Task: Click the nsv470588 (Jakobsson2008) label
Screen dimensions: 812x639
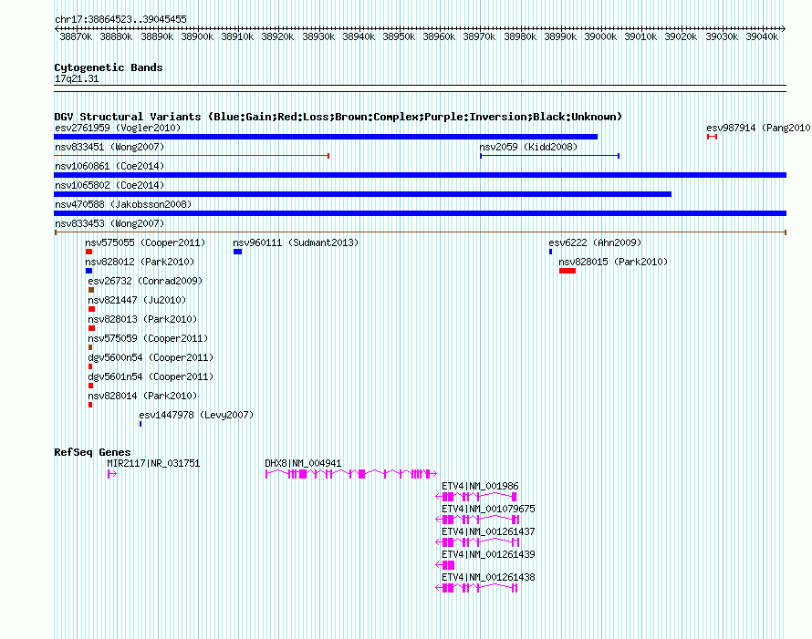Action: click(x=123, y=204)
